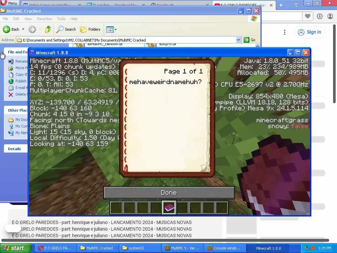Click the Windows Start button

[15, 248]
